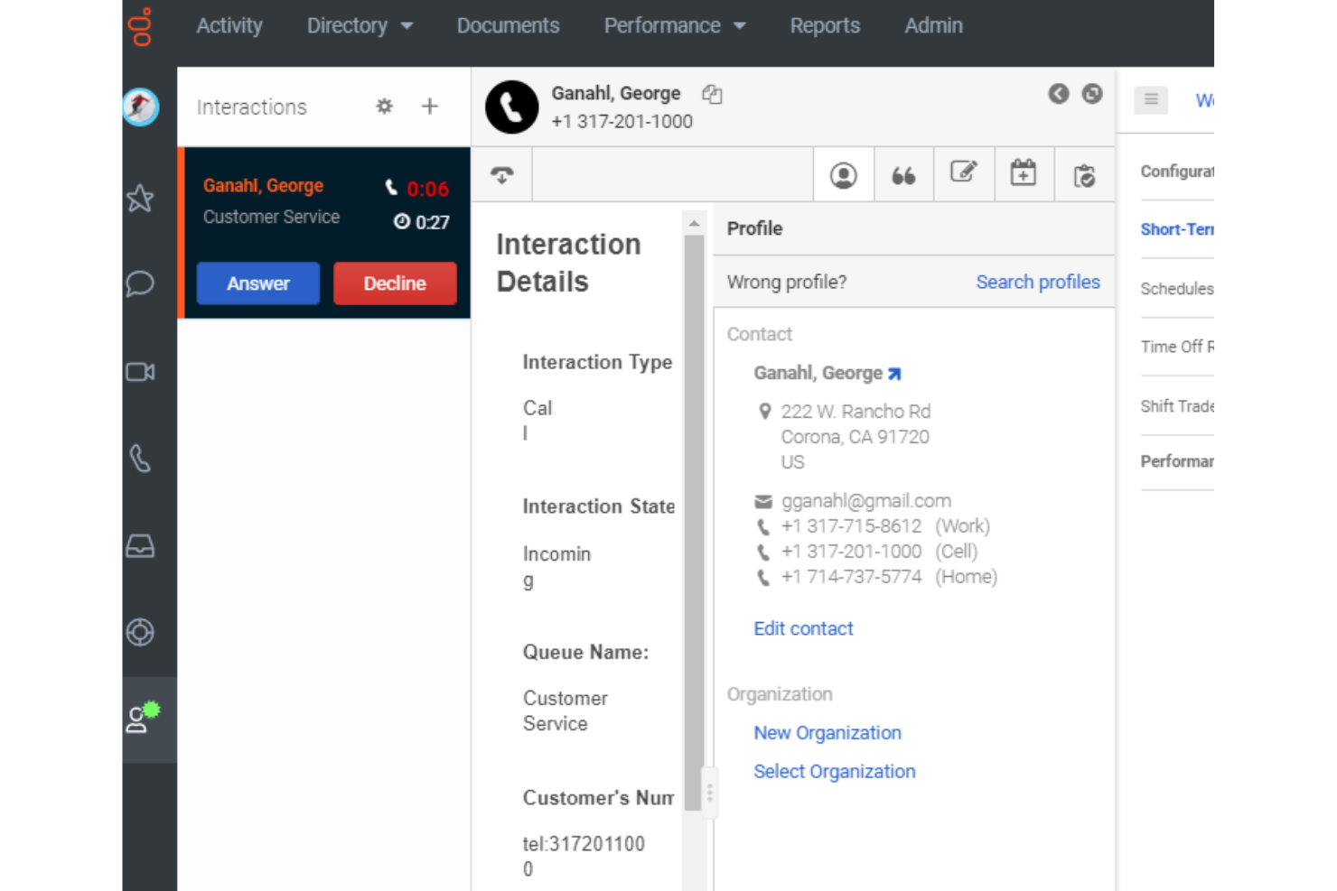Answer George Ganahl's incoming call
1337x891 pixels.
point(257,283)
